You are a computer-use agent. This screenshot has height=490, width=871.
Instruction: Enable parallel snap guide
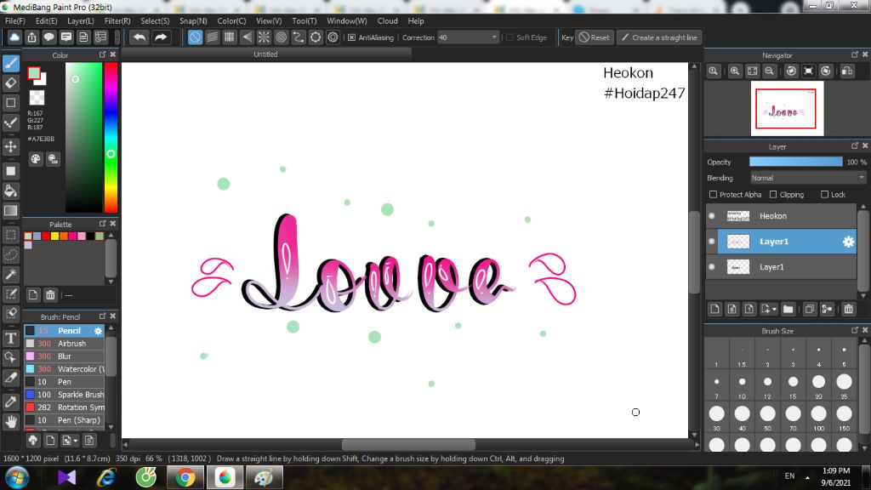pos(212,37)
